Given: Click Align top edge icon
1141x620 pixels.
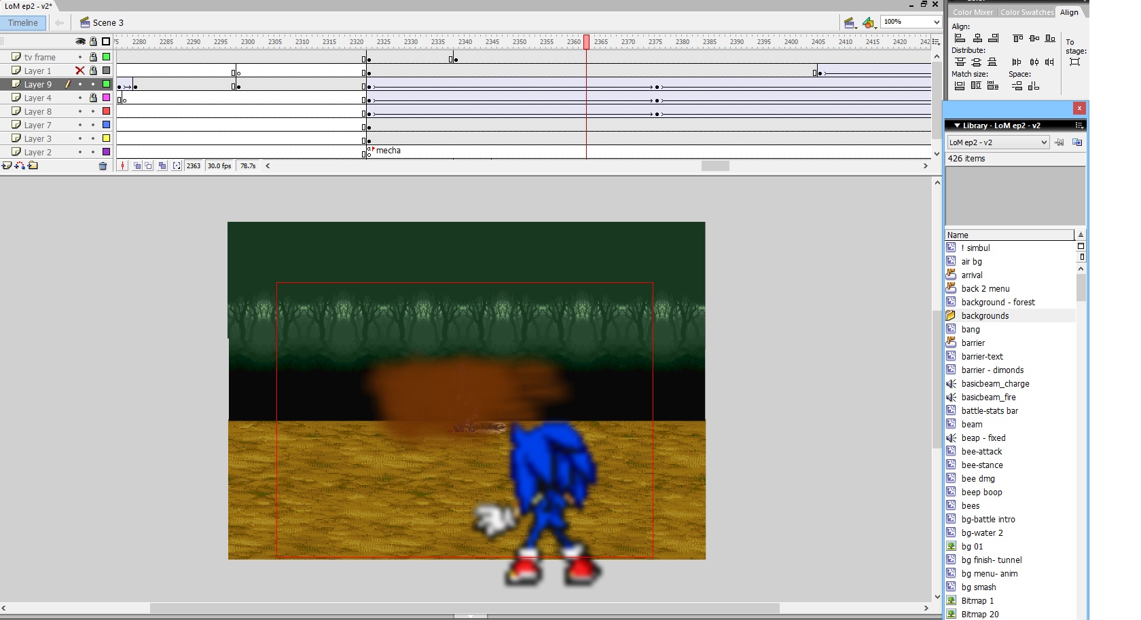Looking at the screenshot, I should click(1017, 38).
